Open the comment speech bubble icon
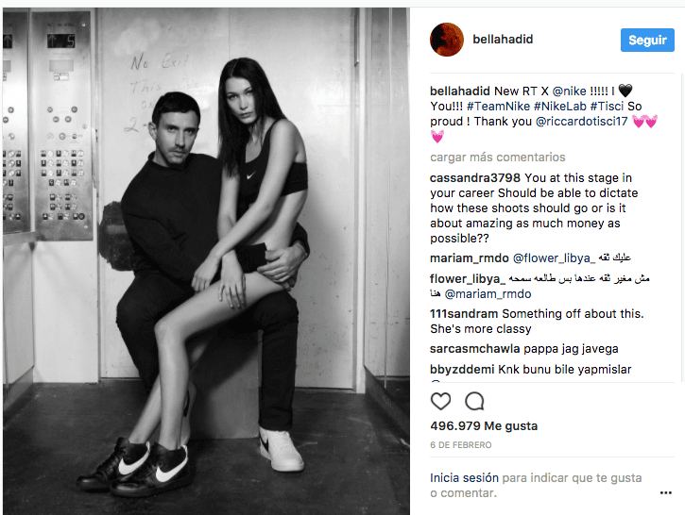This screenshot has width=685, height=515. pyautogui.click(x=474, y=401)
